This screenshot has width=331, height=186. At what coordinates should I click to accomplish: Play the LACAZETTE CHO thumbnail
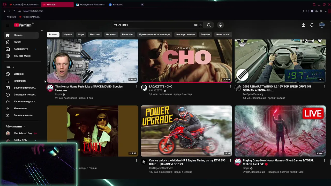[x=186, y=61]
